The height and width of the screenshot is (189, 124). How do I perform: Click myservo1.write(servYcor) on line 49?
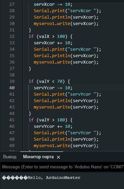click(66, 146)
